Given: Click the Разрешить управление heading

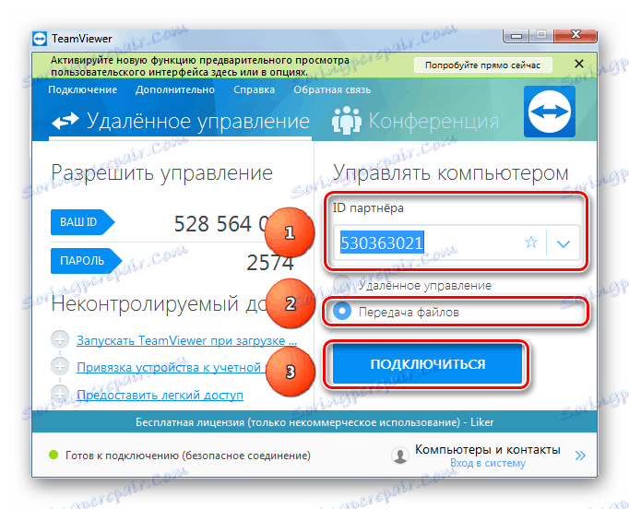Looking at the screenshot, I should [x=161, y=173].
